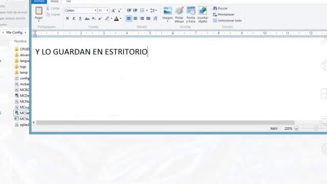This screenshot has height=184, width=327.
Task: Open the font color dropdown arrow
Action: point(121,18)
